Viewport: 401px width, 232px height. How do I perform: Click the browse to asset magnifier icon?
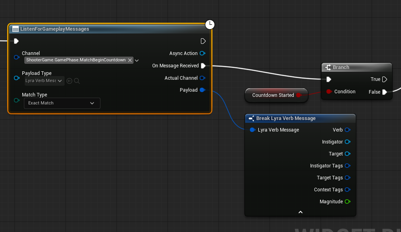pos(77,81)
